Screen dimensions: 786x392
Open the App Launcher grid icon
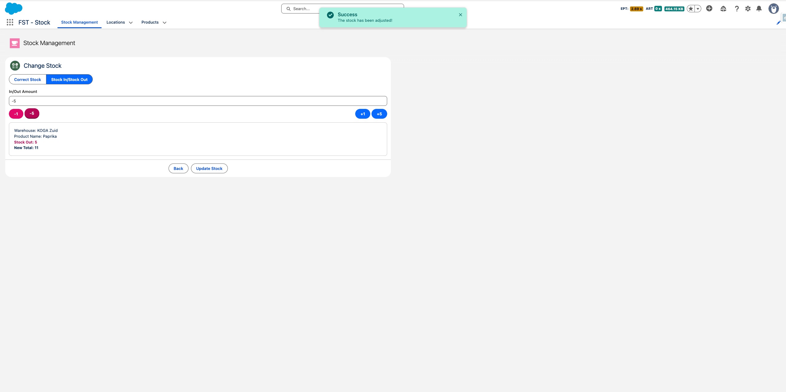[10, 22]
